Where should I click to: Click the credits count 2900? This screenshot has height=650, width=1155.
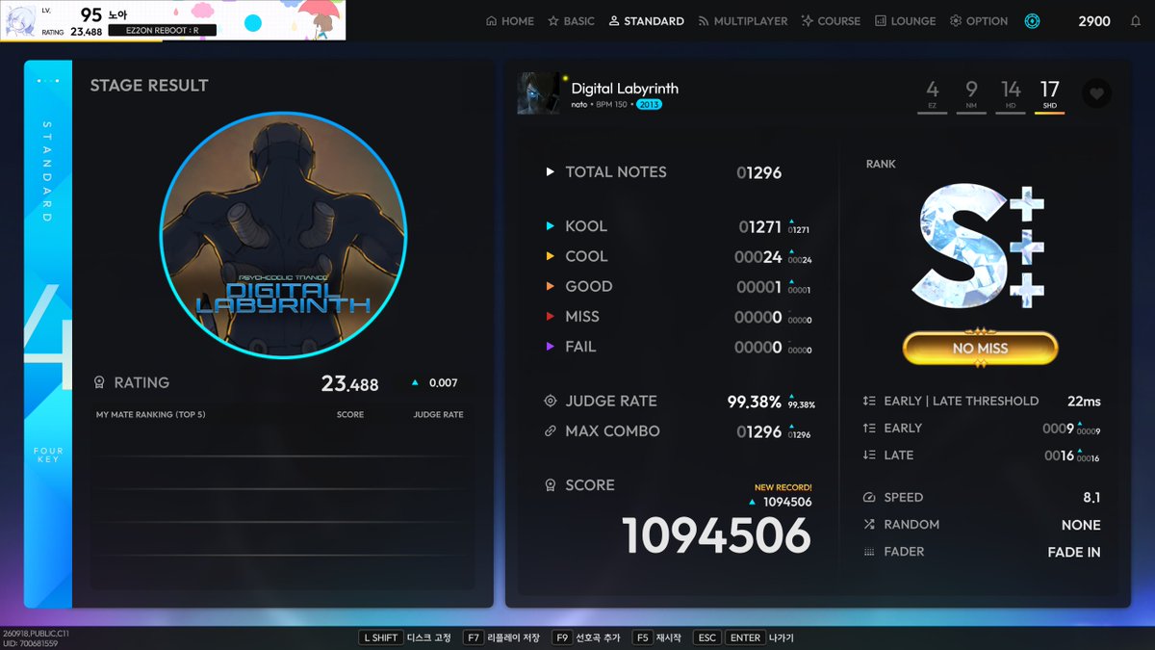pyautogui.click(x=1093, y=21)
